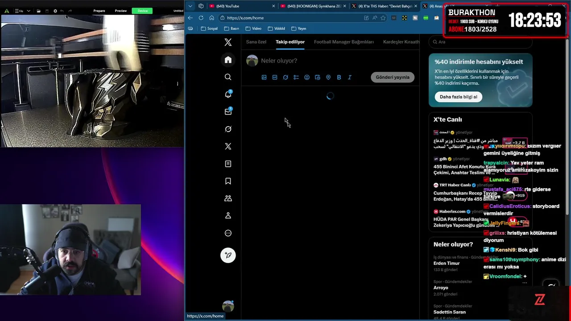Add a GIF to the post
The height and width of the screenshot is (321, 571).
click(x=275, y=77)
